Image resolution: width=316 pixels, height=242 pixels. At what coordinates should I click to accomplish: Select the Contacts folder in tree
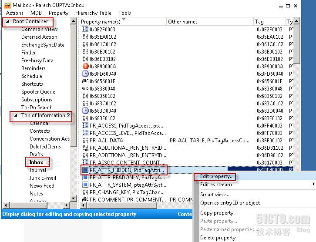point(40,131)
